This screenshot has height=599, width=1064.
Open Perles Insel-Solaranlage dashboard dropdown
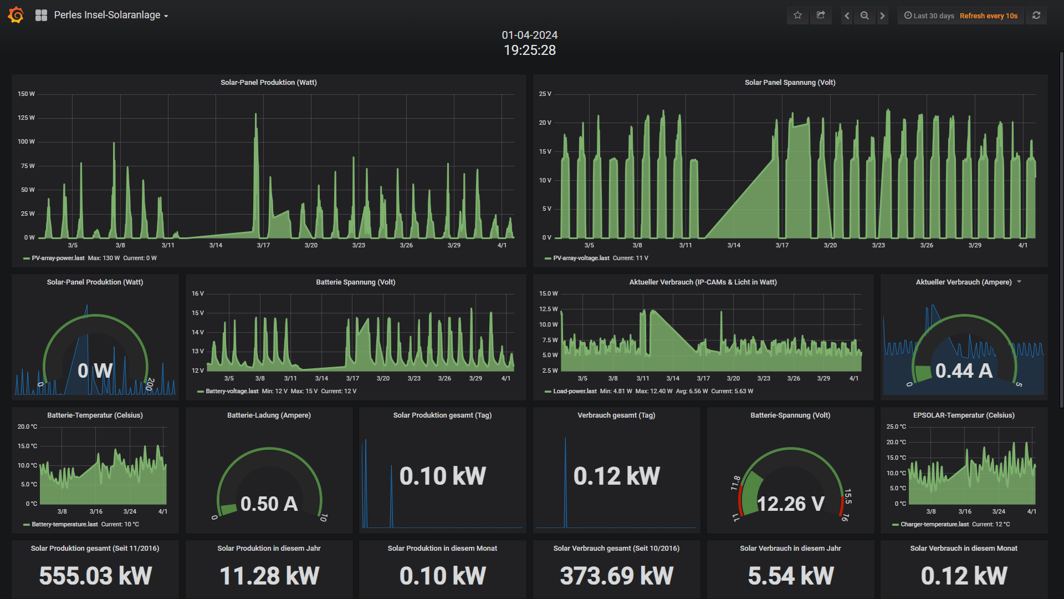(111, 16)
